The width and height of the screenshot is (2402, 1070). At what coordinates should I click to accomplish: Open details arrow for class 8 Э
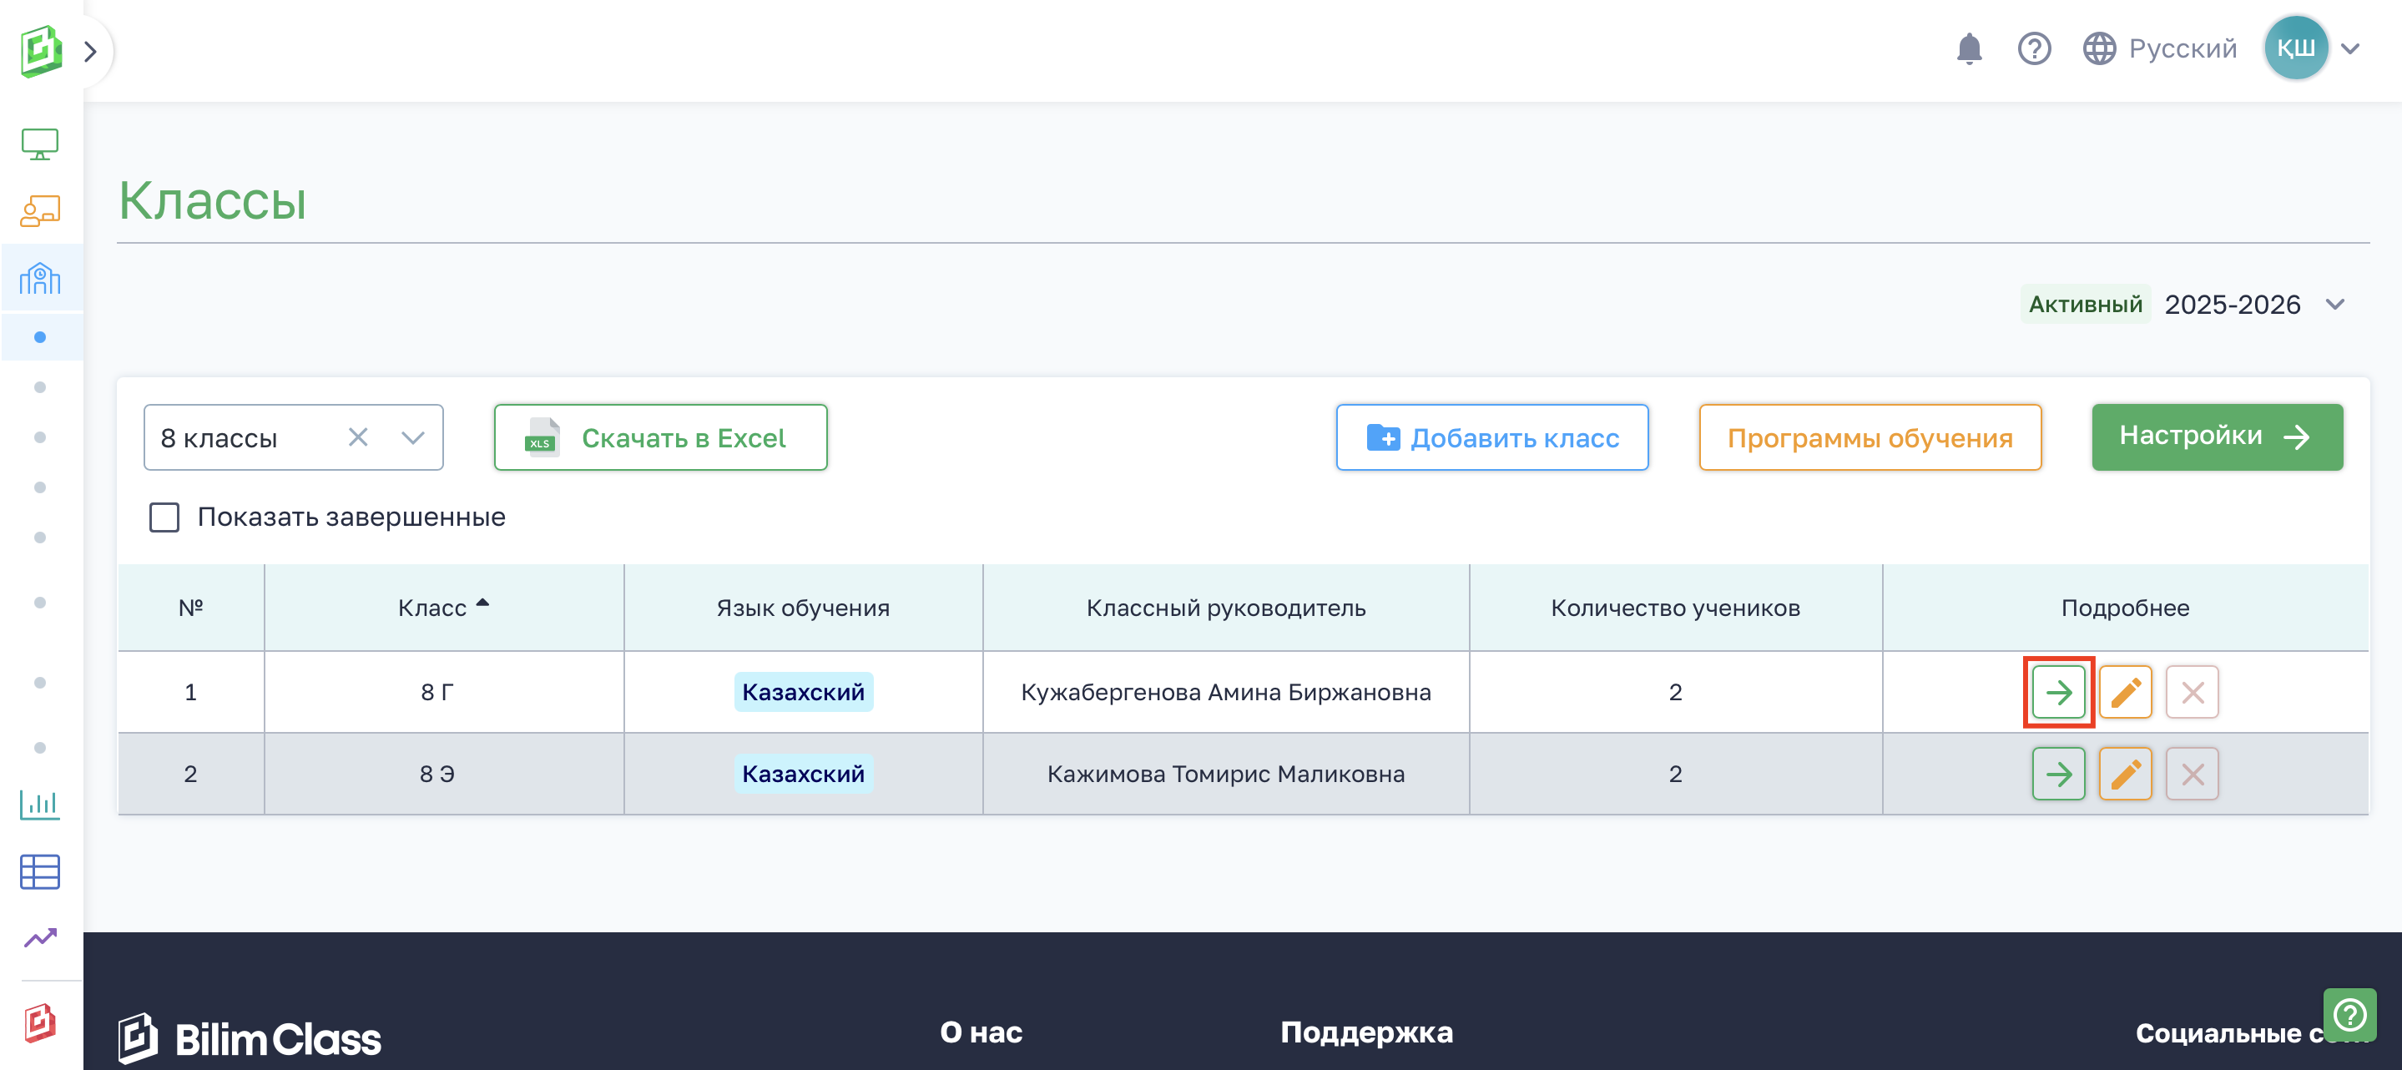tap(2058, 774)
